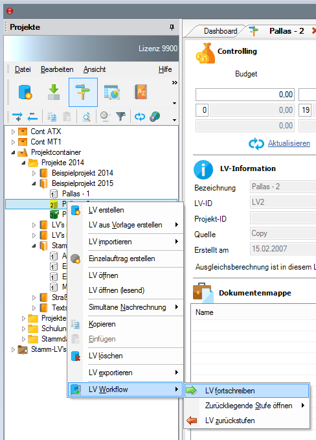Open the Bearbeiten menu
The width and height of the screenshot is (316, 440).
57,69
